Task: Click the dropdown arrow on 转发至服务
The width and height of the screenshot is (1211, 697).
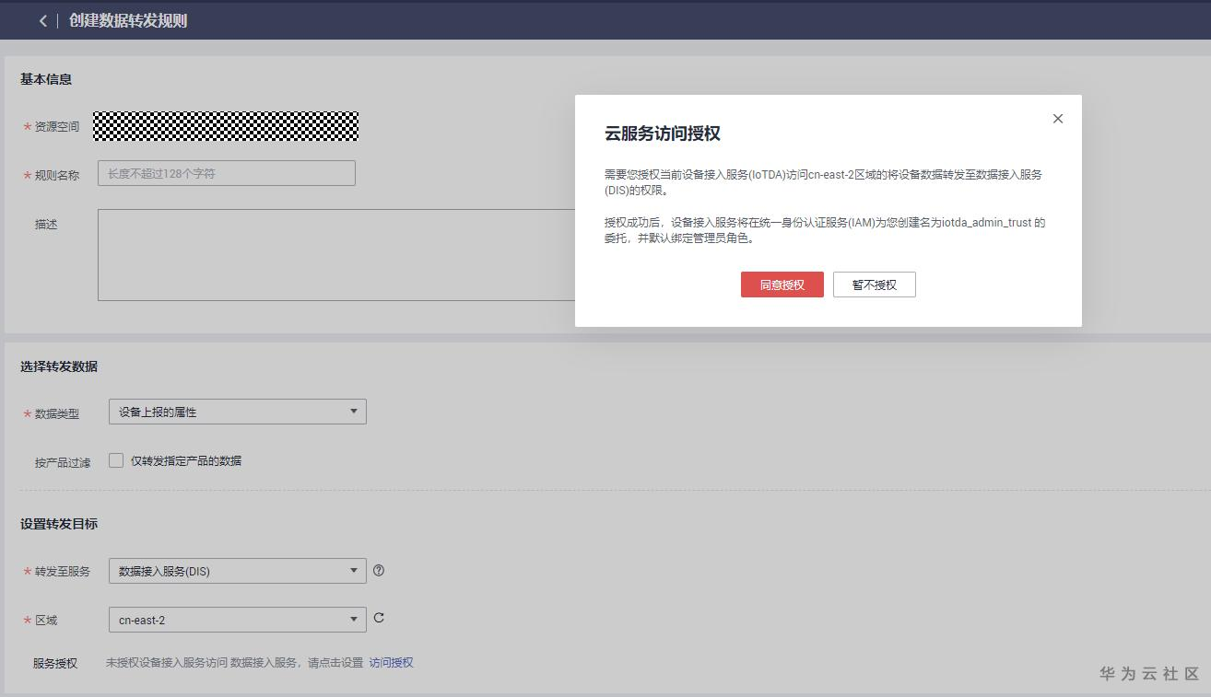Action: pos(353,571)
